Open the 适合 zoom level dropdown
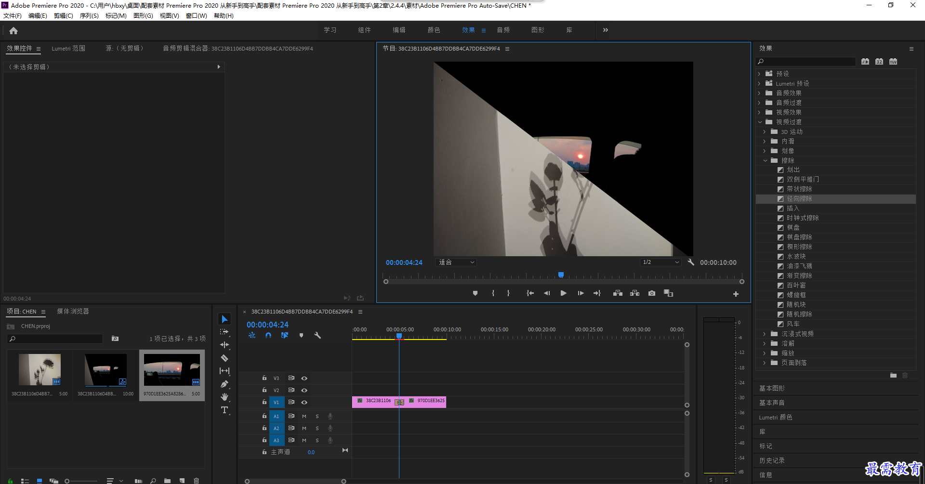 (456, 262)
